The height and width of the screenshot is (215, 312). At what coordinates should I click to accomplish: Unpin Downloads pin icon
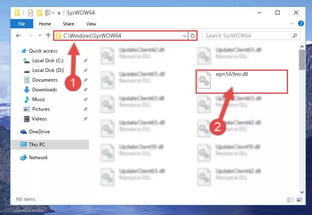(85, 90)
